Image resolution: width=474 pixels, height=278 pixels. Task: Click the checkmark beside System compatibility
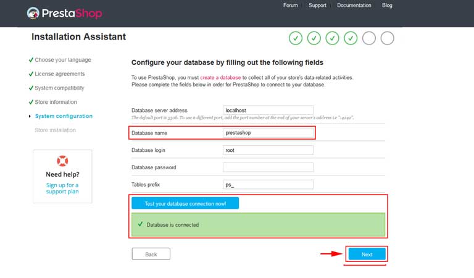(x=31, y=88)
